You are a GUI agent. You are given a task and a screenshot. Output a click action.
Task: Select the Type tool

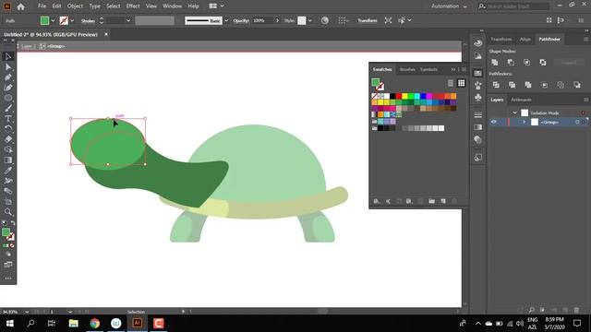click(8, 119)
